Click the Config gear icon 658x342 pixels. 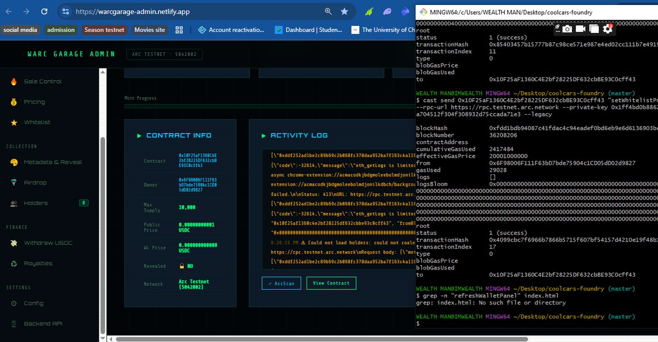[14, 304]
